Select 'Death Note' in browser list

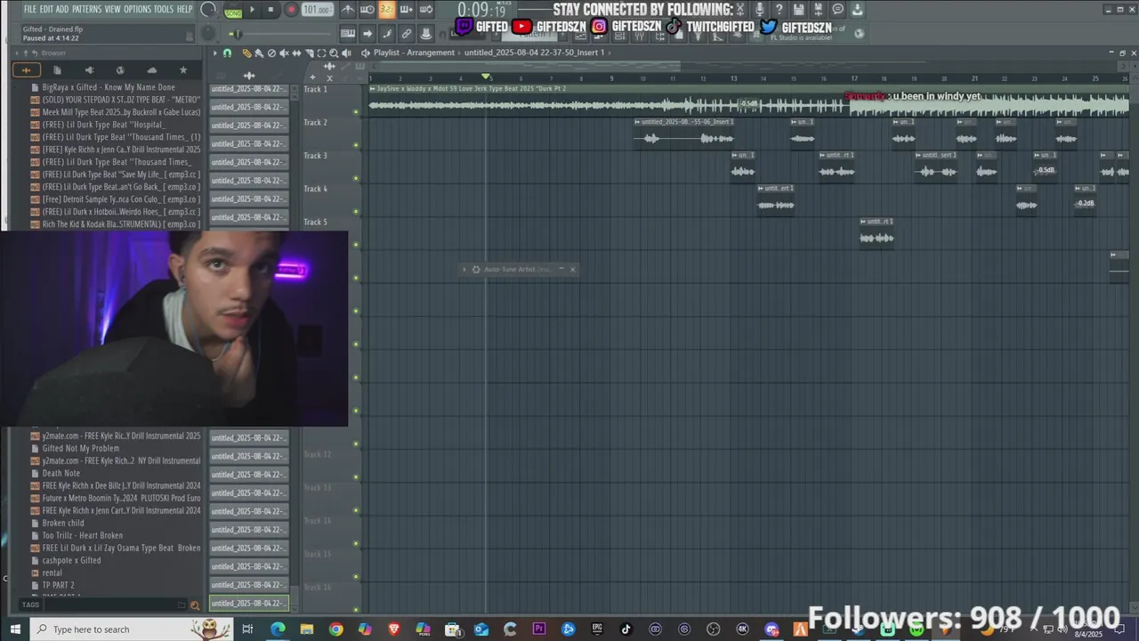(61, 474)
